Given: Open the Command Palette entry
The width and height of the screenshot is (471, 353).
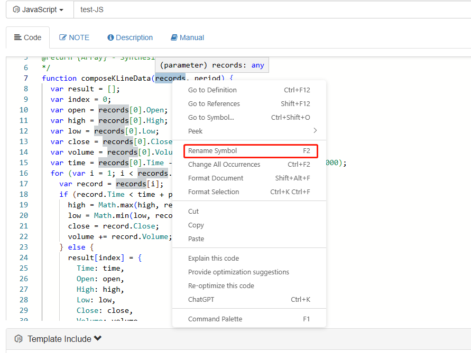Looking at the screenshot, I should tap(215, 319).
